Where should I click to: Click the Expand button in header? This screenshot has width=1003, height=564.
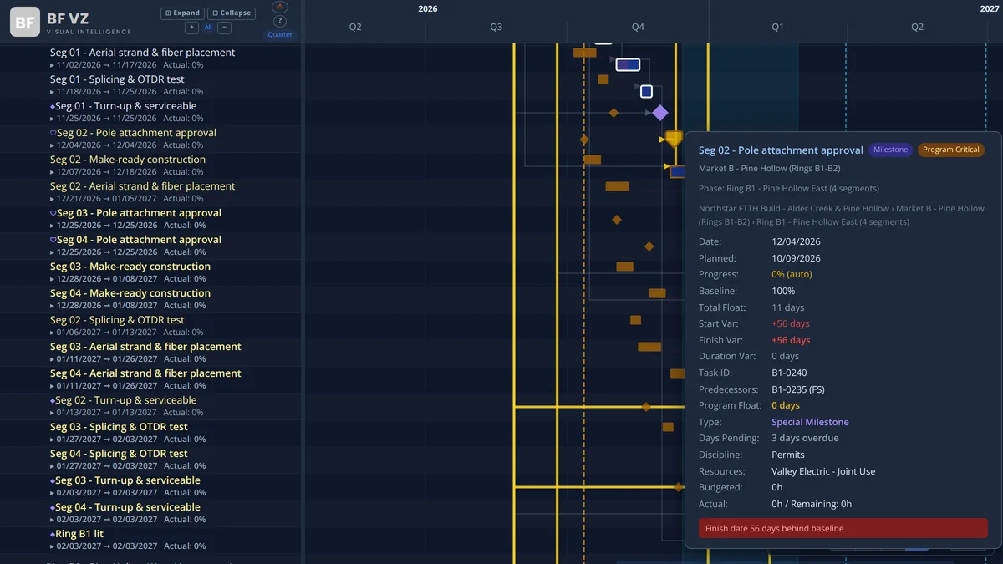pos(182,13)
